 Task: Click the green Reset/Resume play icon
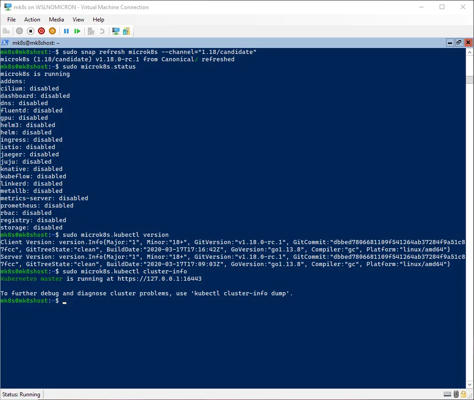pyautogui.click(x=77, y=31)
